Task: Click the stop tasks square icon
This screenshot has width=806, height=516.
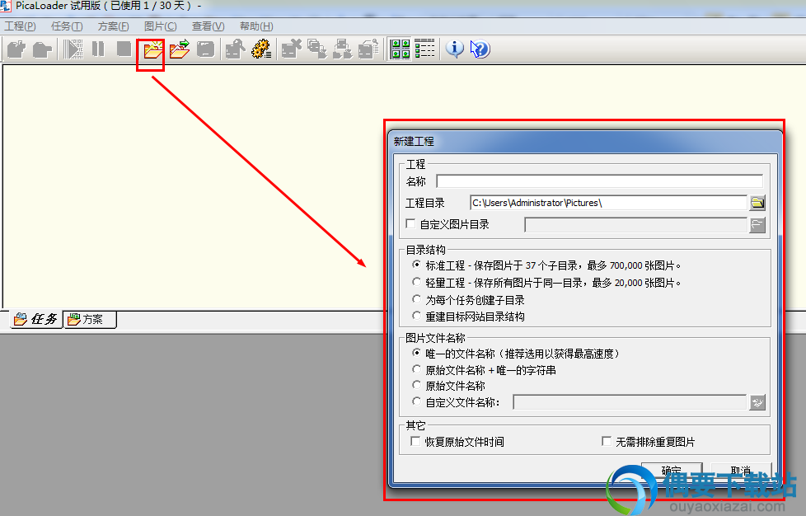Action: pos(124,49)
